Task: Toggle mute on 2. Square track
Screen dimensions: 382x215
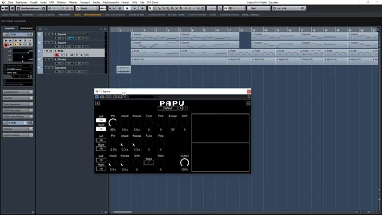Action: pos(47,42)
